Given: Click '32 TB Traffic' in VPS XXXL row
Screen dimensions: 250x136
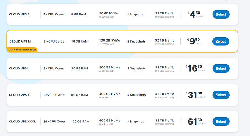Looking at the screenshot, I should 165,120.
